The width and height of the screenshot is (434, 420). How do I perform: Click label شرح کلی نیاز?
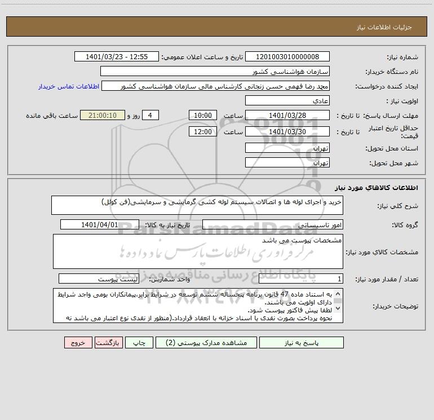tap(398, 206)
